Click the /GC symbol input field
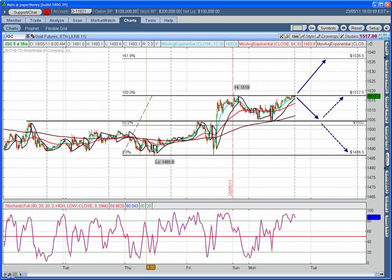392x280 pixels. (15, 36)
